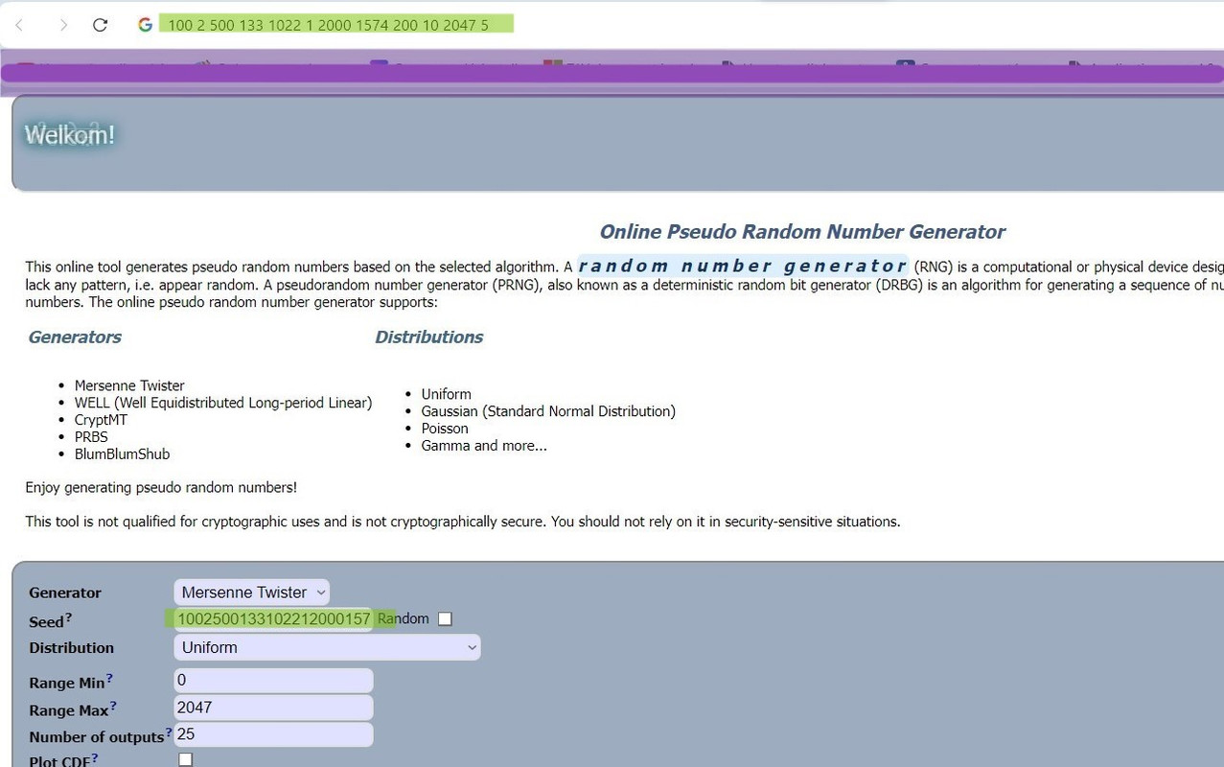Screen dimensions: 1224x767
Task: Click 'Gaussian (Standard Normal Distribution)' list item
Action: point(548,411)
